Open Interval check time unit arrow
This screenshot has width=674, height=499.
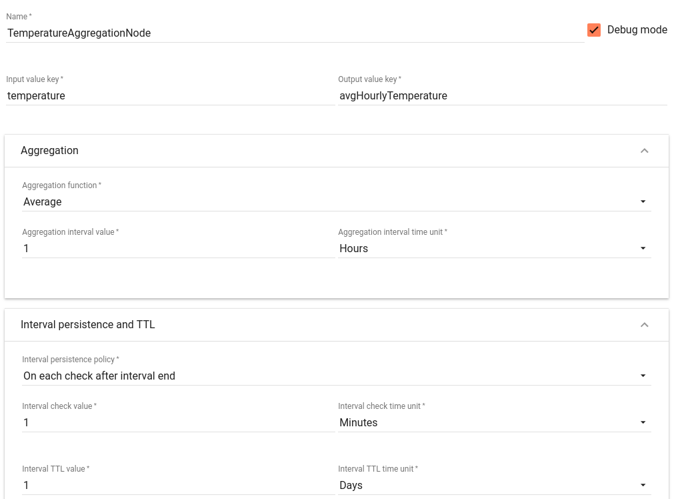click(x=643, y=422)
